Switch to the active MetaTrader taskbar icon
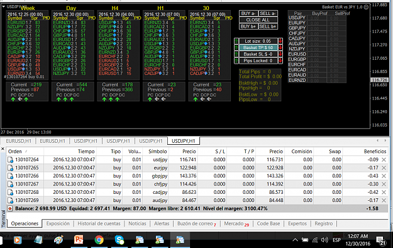The width and height of the screenshot is (393, 248). click(180, 240)
